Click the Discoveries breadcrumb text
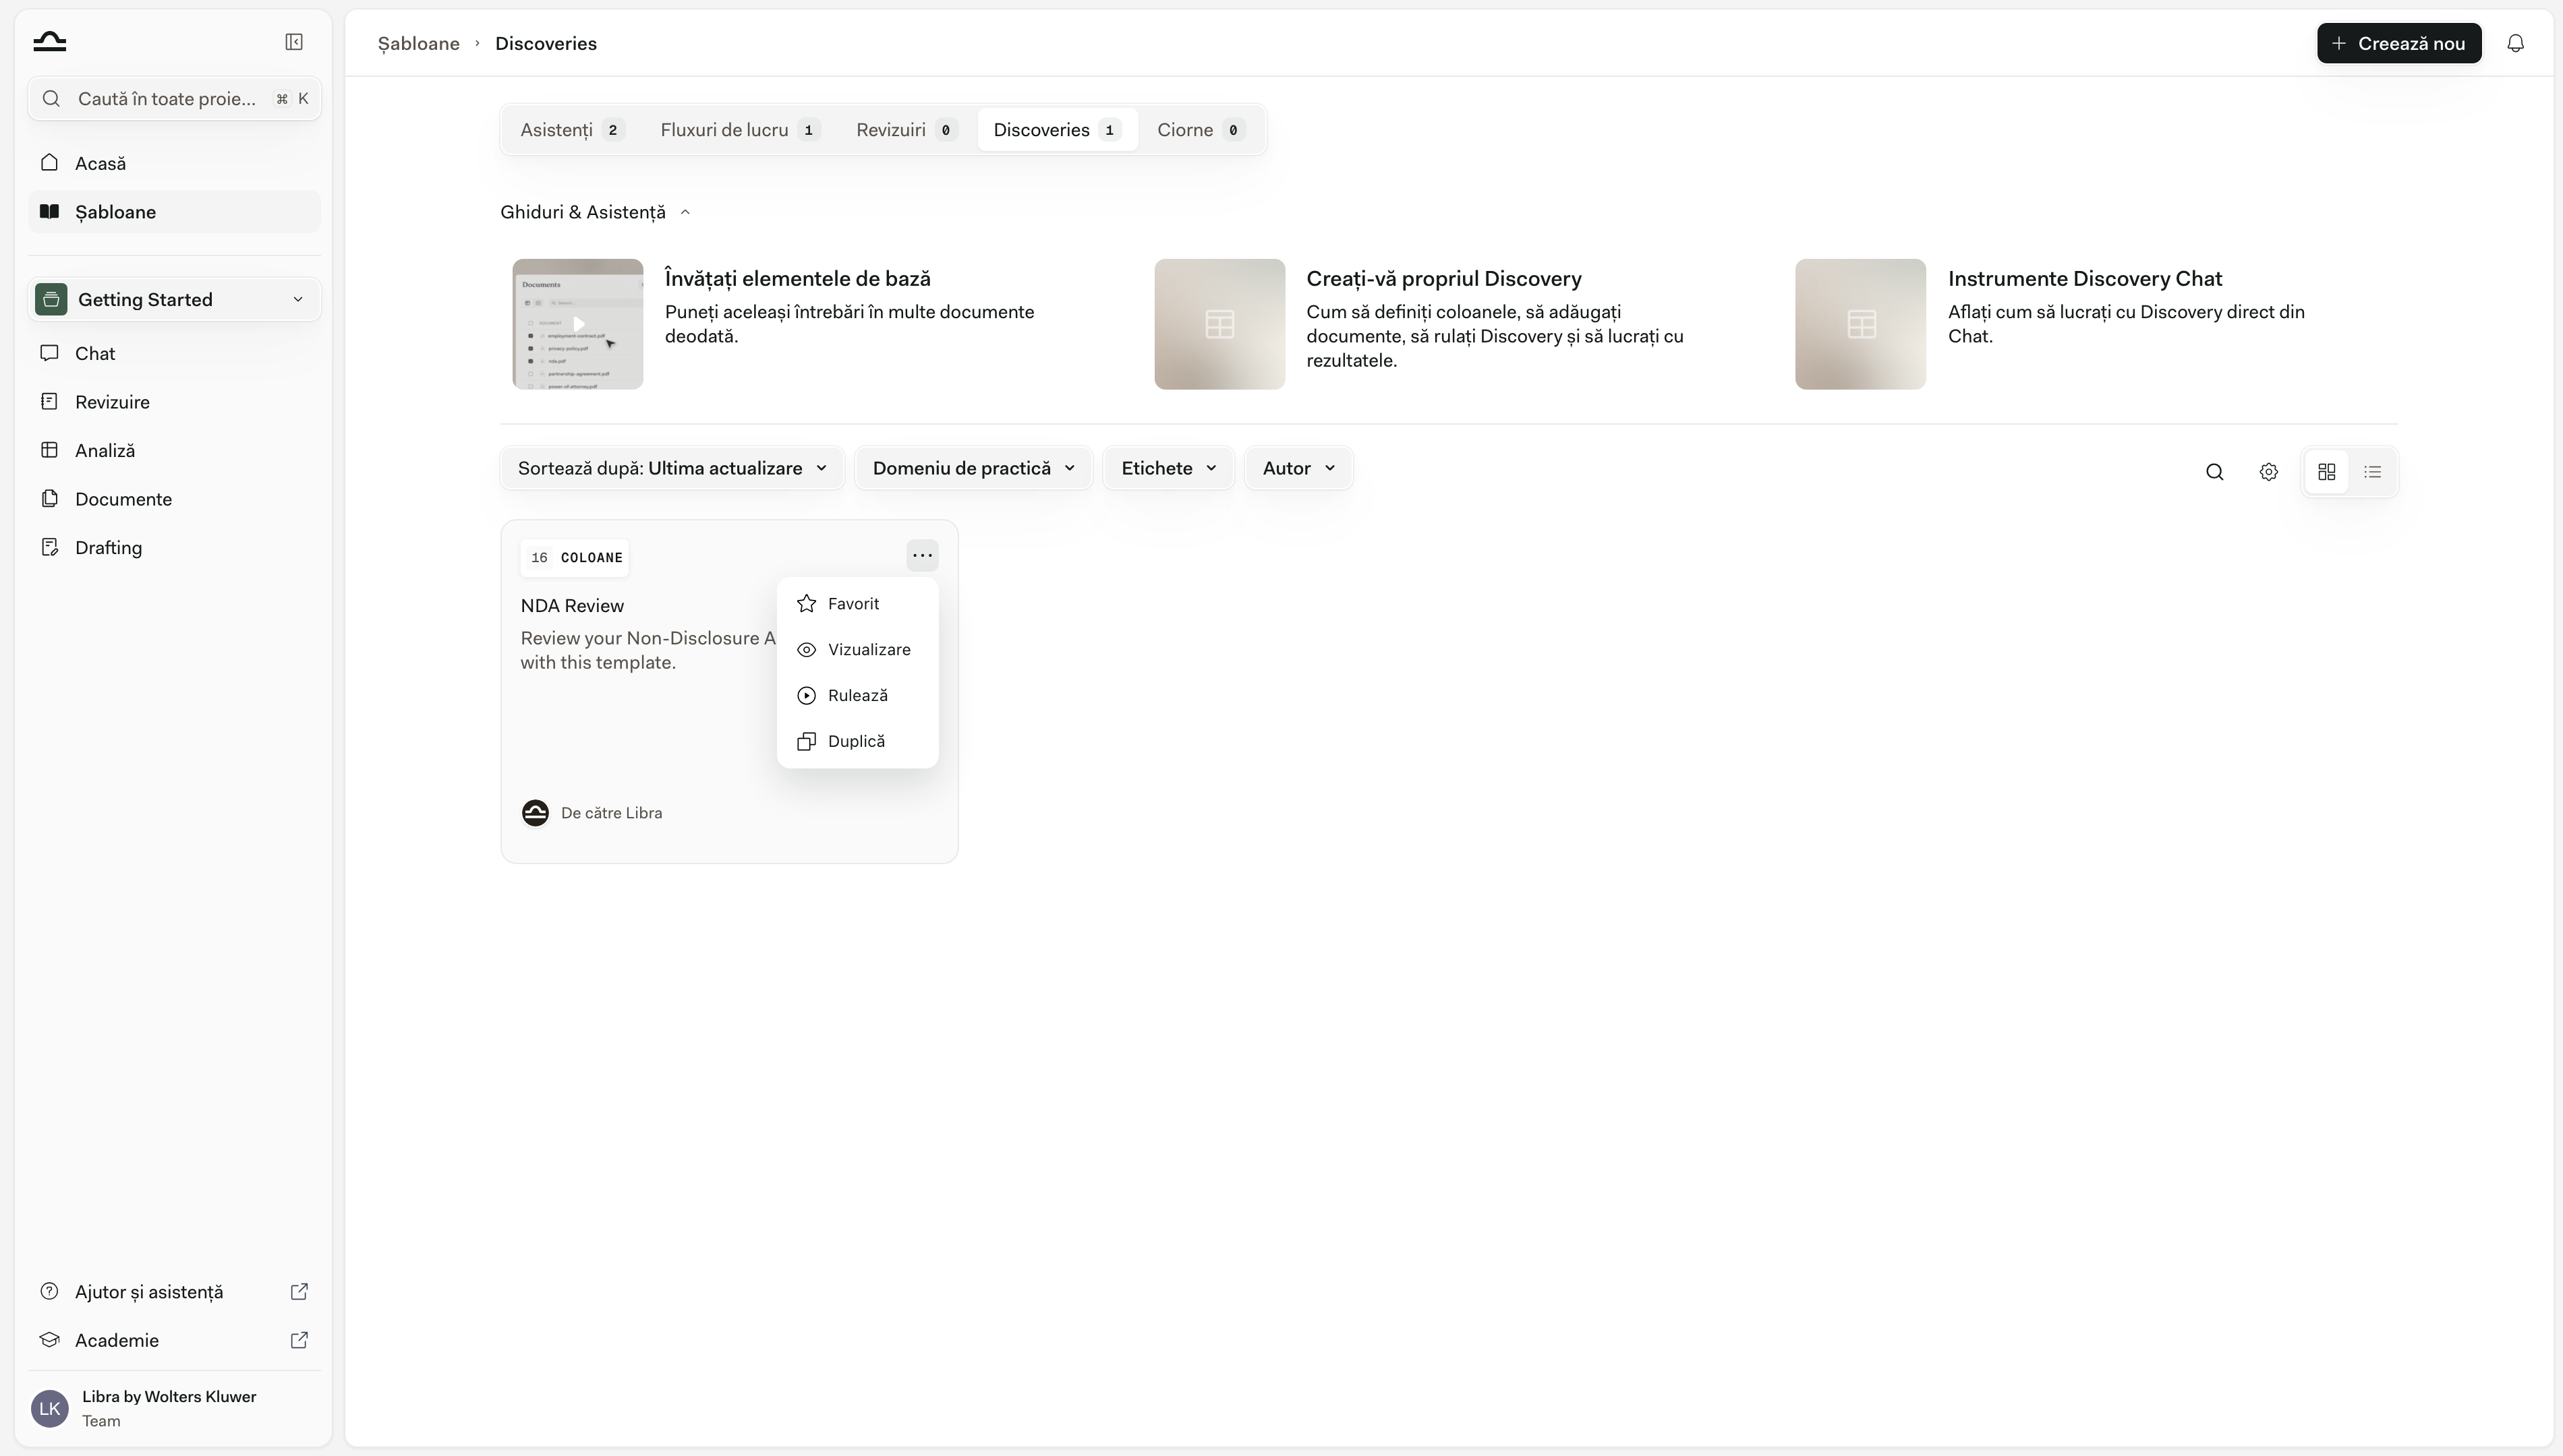This screenshot has width=2563, height=1456. point(545,43)
